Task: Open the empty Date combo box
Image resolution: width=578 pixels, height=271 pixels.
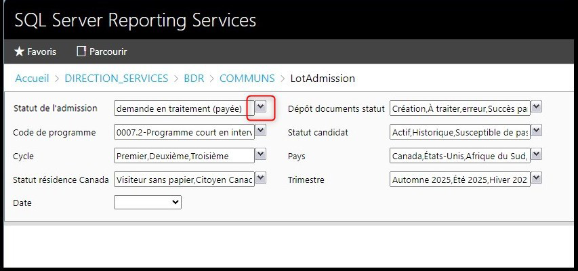Action: point(148,202)
